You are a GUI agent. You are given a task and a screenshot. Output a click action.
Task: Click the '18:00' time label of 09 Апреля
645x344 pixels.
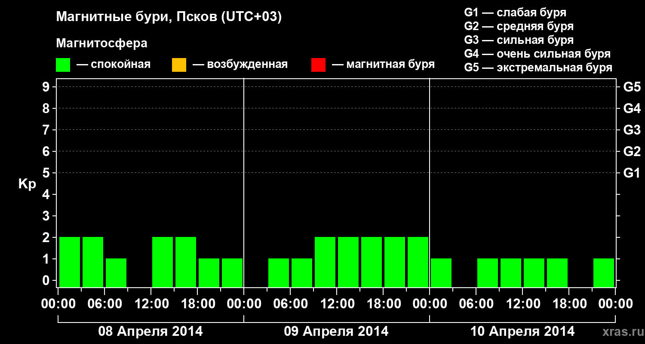point(383,304)
